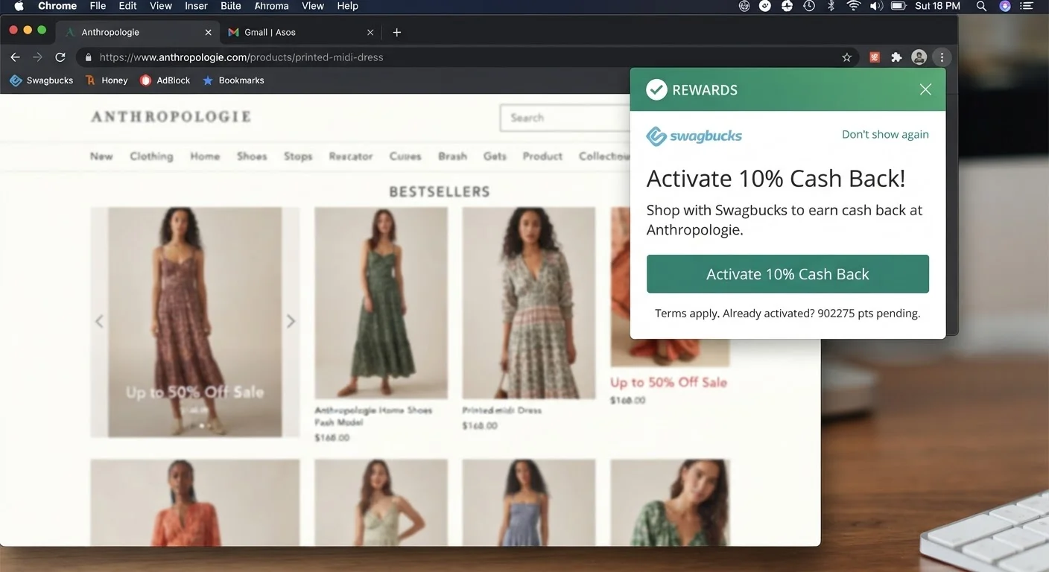This screenshot has width=1049, height=572.
Task: Open Chrome's three-dot menu
Action: (x=942, y=57)
